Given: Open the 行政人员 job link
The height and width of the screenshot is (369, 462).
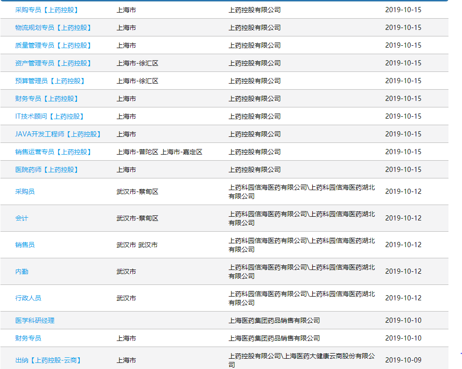Looking at the screenshot, I should pos(28,298).
